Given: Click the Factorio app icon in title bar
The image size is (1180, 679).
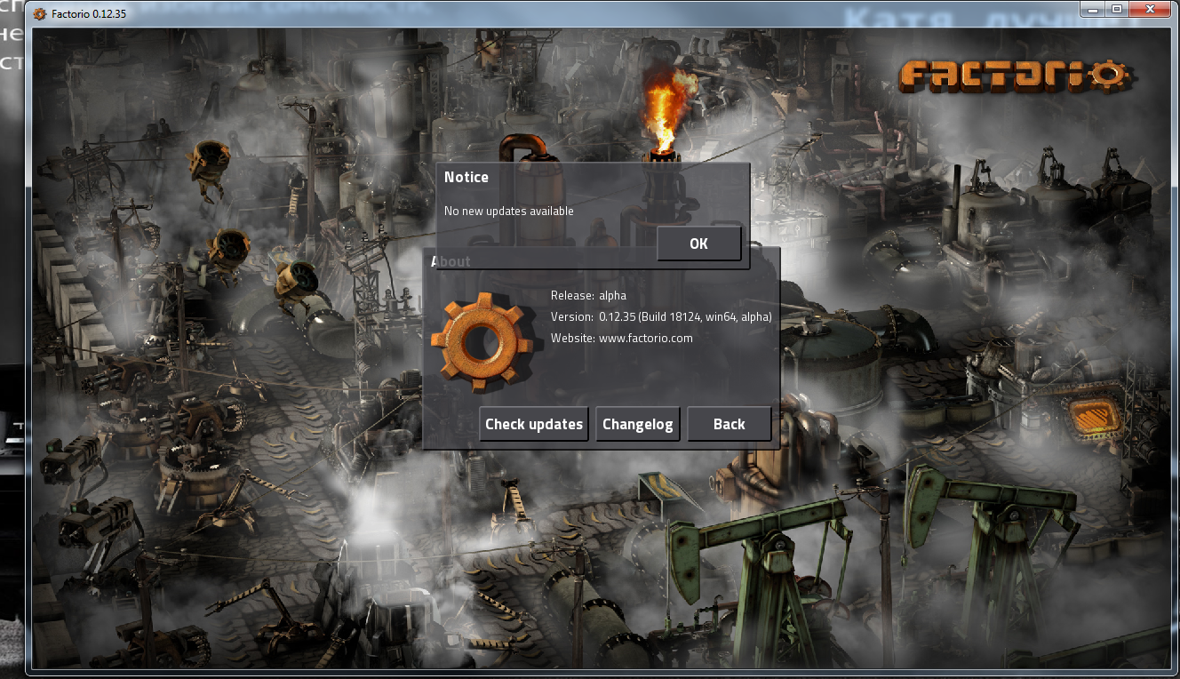Looking at the screenshot, I should tap(40, 13).
